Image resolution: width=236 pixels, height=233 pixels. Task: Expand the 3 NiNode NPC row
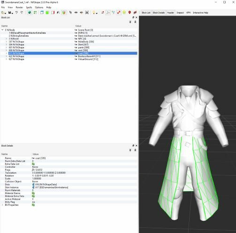pos(7,39)
